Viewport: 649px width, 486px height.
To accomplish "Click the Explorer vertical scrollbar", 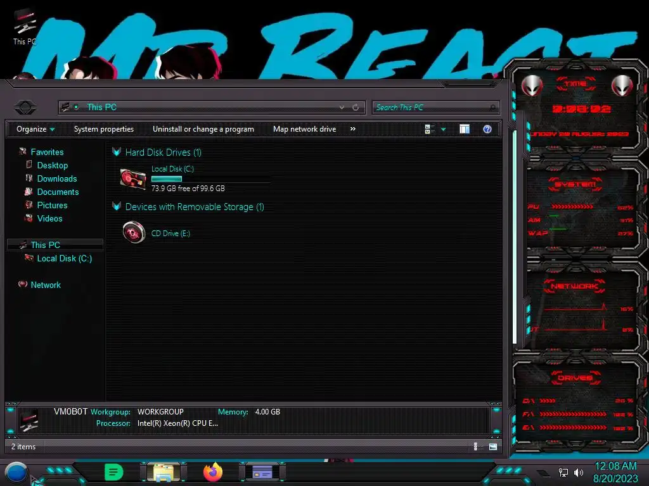I will pyautogui.click(x=515, y=238).
